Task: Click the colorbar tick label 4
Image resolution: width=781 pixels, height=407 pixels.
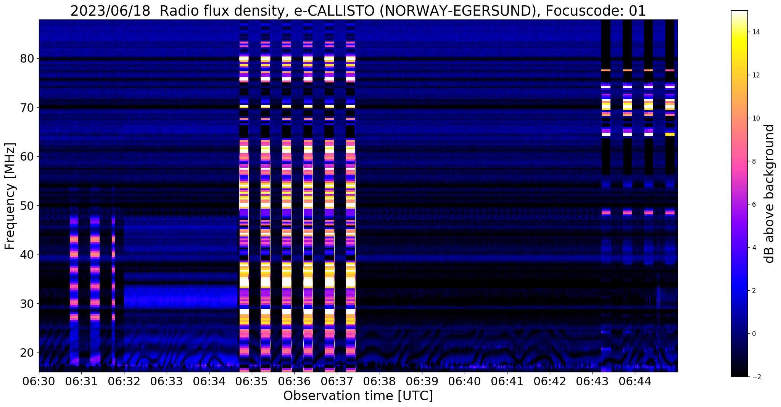Action: point(754,248)
